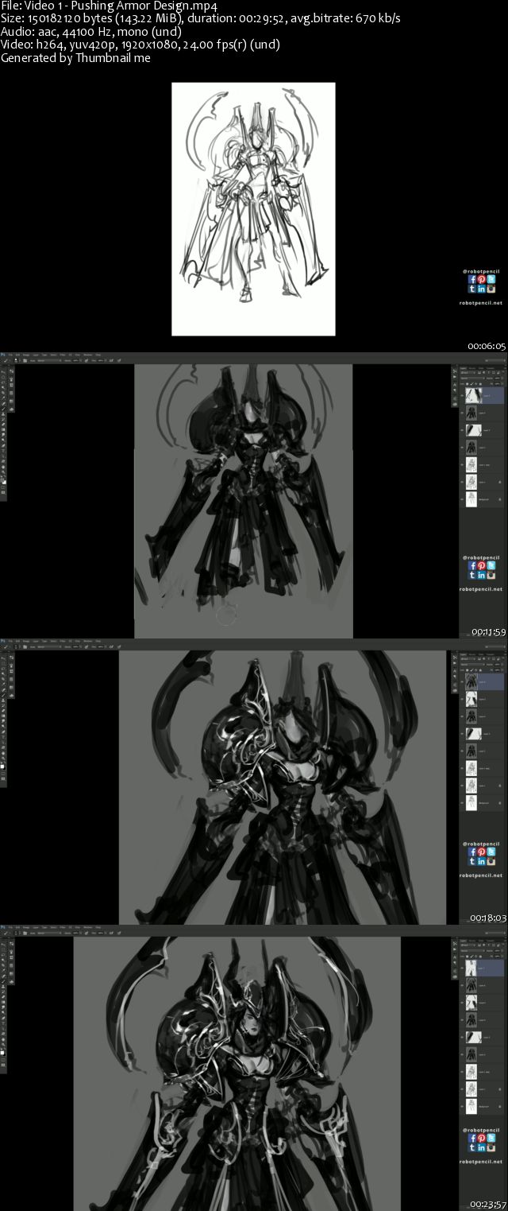Image resolution: width=508 pixels, height=1211 pixels.
Task: Click the Pinterest icon in the 00:11:59 frame
Action: point(482,565)
